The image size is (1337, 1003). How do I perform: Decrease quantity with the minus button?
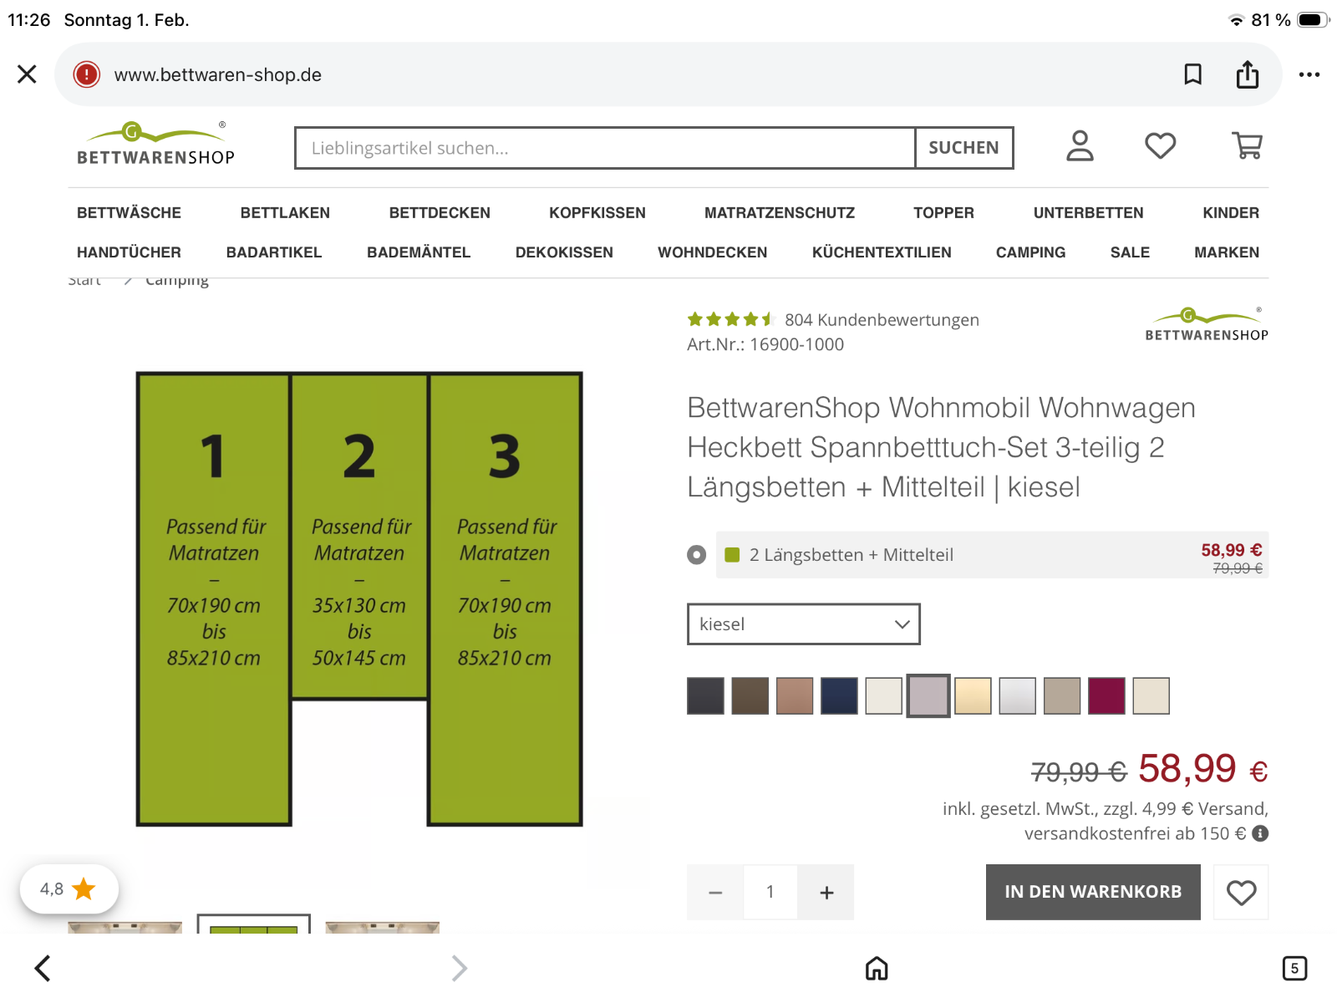(715, 893)
